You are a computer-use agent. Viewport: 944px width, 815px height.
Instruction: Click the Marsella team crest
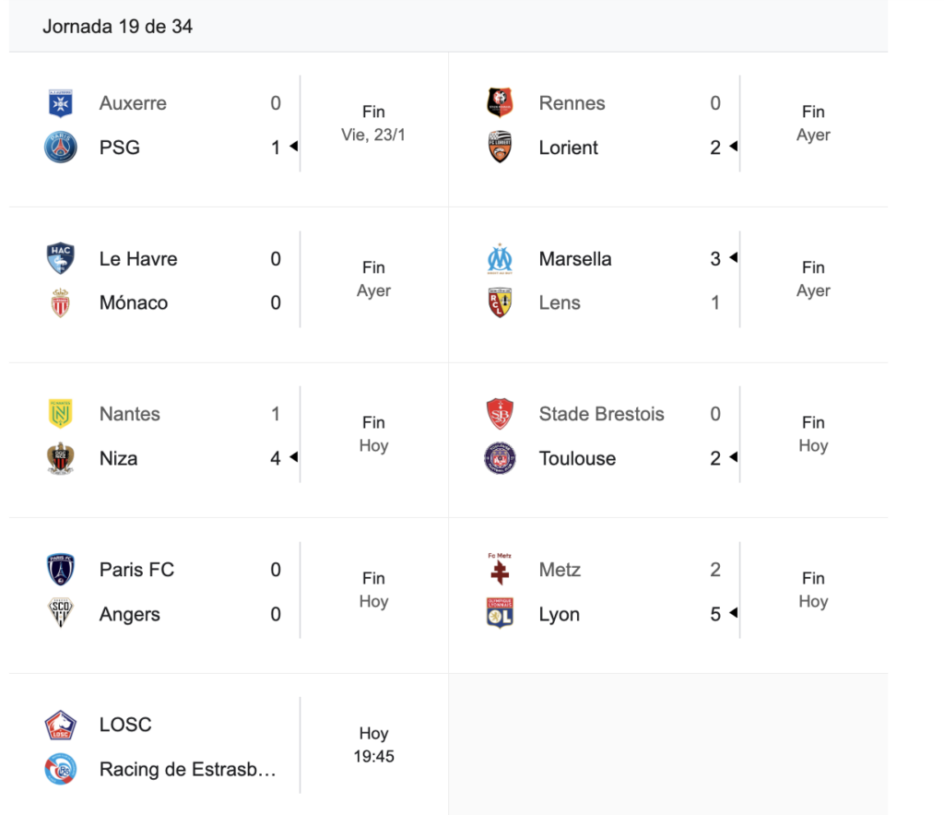click(x=500, y=259)
